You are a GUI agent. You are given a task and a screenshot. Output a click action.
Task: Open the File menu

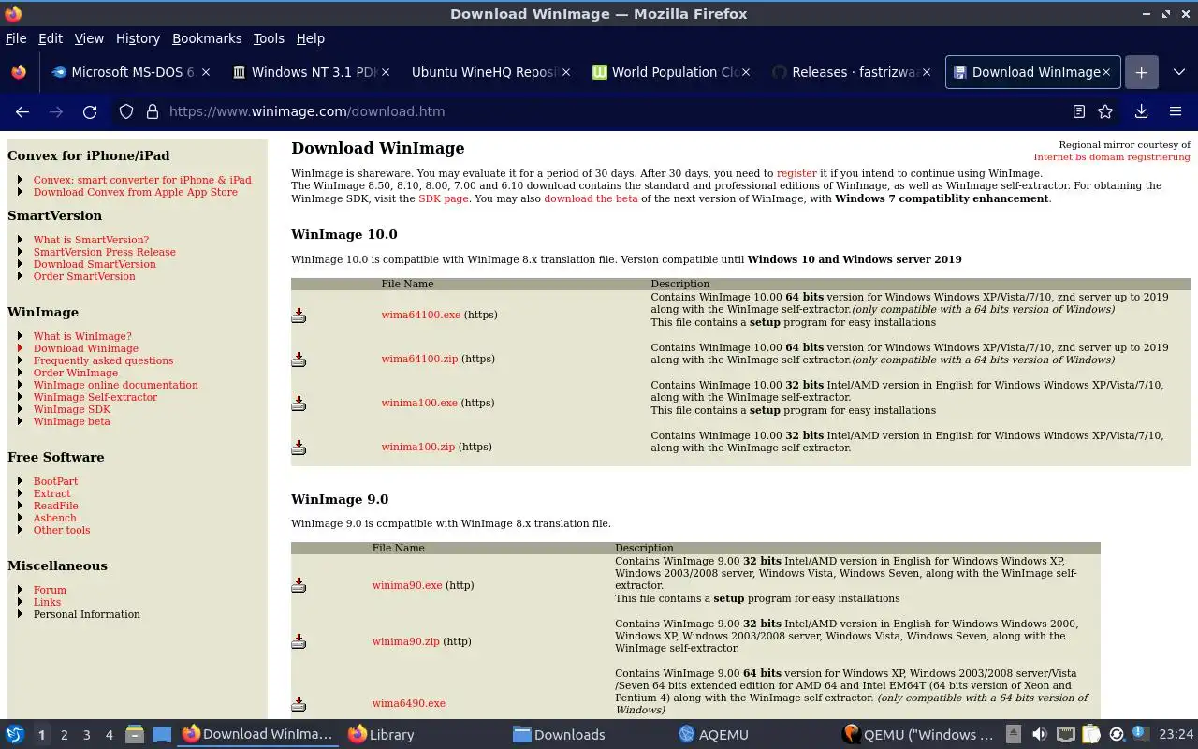point(16,38)
